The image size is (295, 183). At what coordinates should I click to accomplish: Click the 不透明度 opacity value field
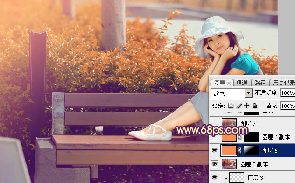click(x=288, y=93)
